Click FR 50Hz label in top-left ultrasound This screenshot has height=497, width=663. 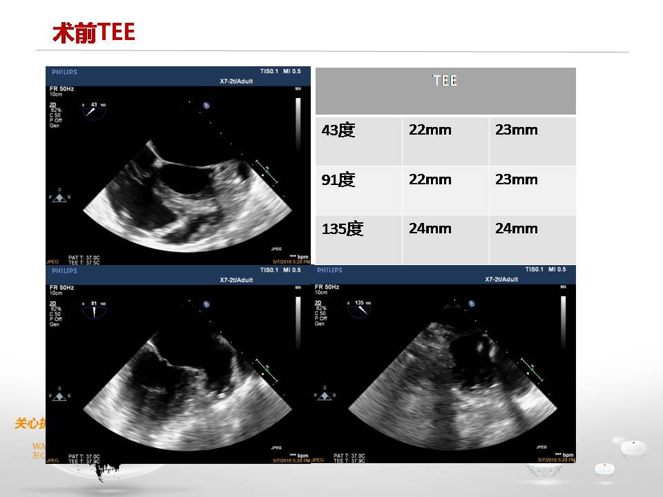pyautogui.click(x=61, y=89)
